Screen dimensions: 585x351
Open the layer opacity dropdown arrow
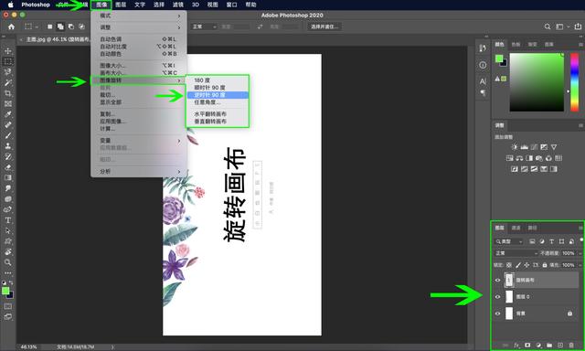coord(580,253)
